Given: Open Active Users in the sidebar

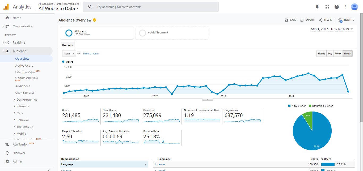Looking at the screenshot, I should click(24, 66).
